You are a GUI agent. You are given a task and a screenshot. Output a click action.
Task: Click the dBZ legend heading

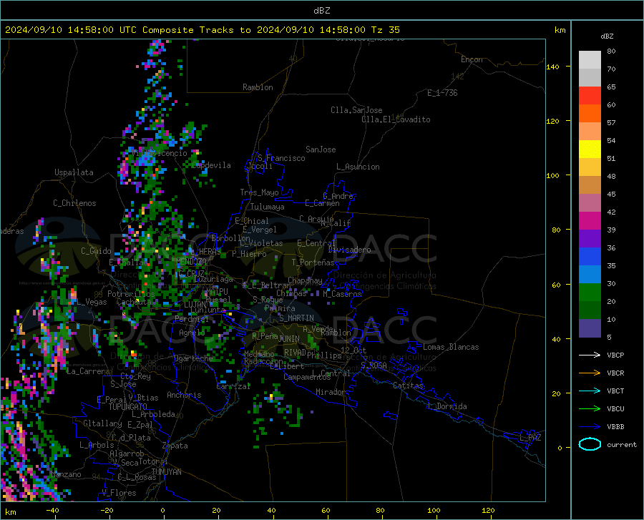[607, 36]
